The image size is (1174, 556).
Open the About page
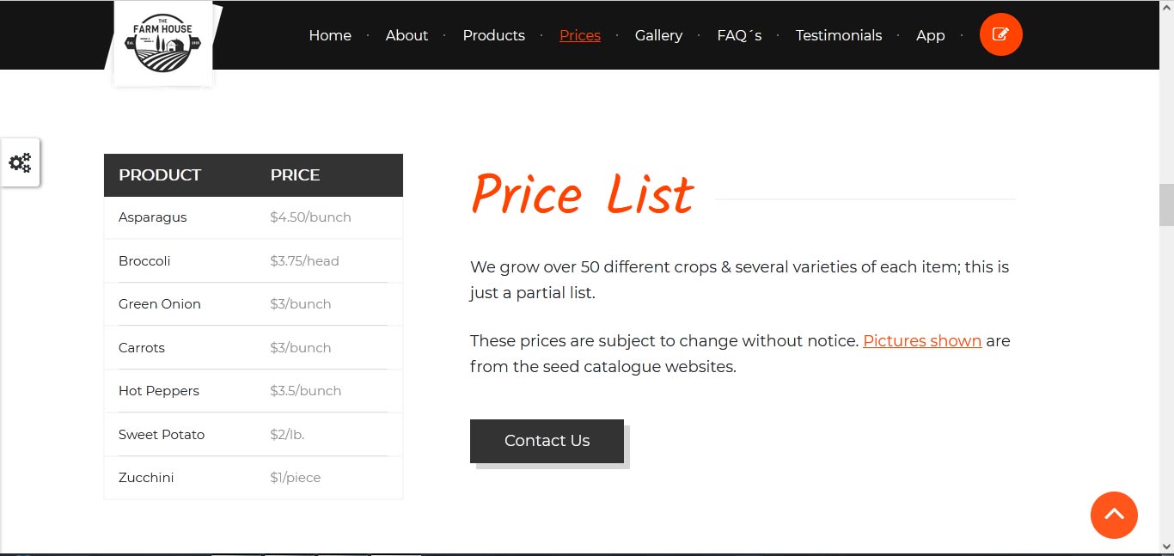click(x=407, y=35)
